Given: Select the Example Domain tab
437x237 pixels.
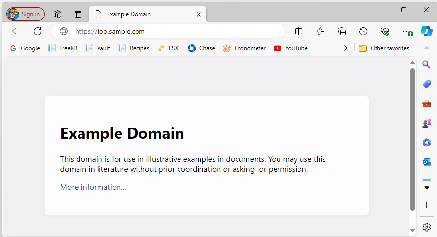Looking at the screenshot, I should point(148,14).
